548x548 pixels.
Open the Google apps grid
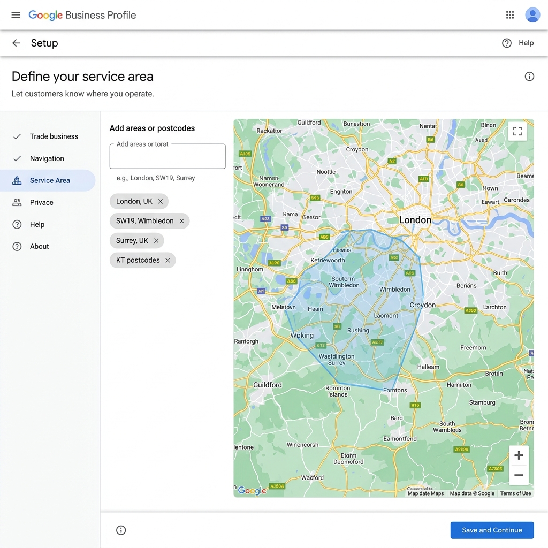510,15
